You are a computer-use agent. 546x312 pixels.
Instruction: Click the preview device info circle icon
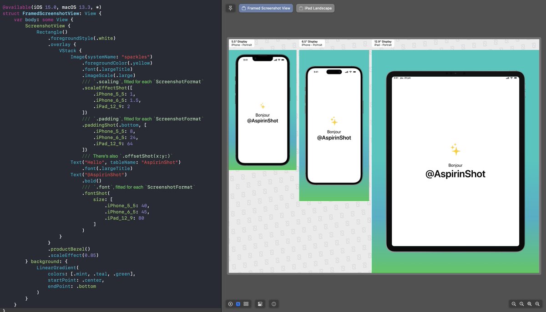pyautogui.click(x=273, y=304)
